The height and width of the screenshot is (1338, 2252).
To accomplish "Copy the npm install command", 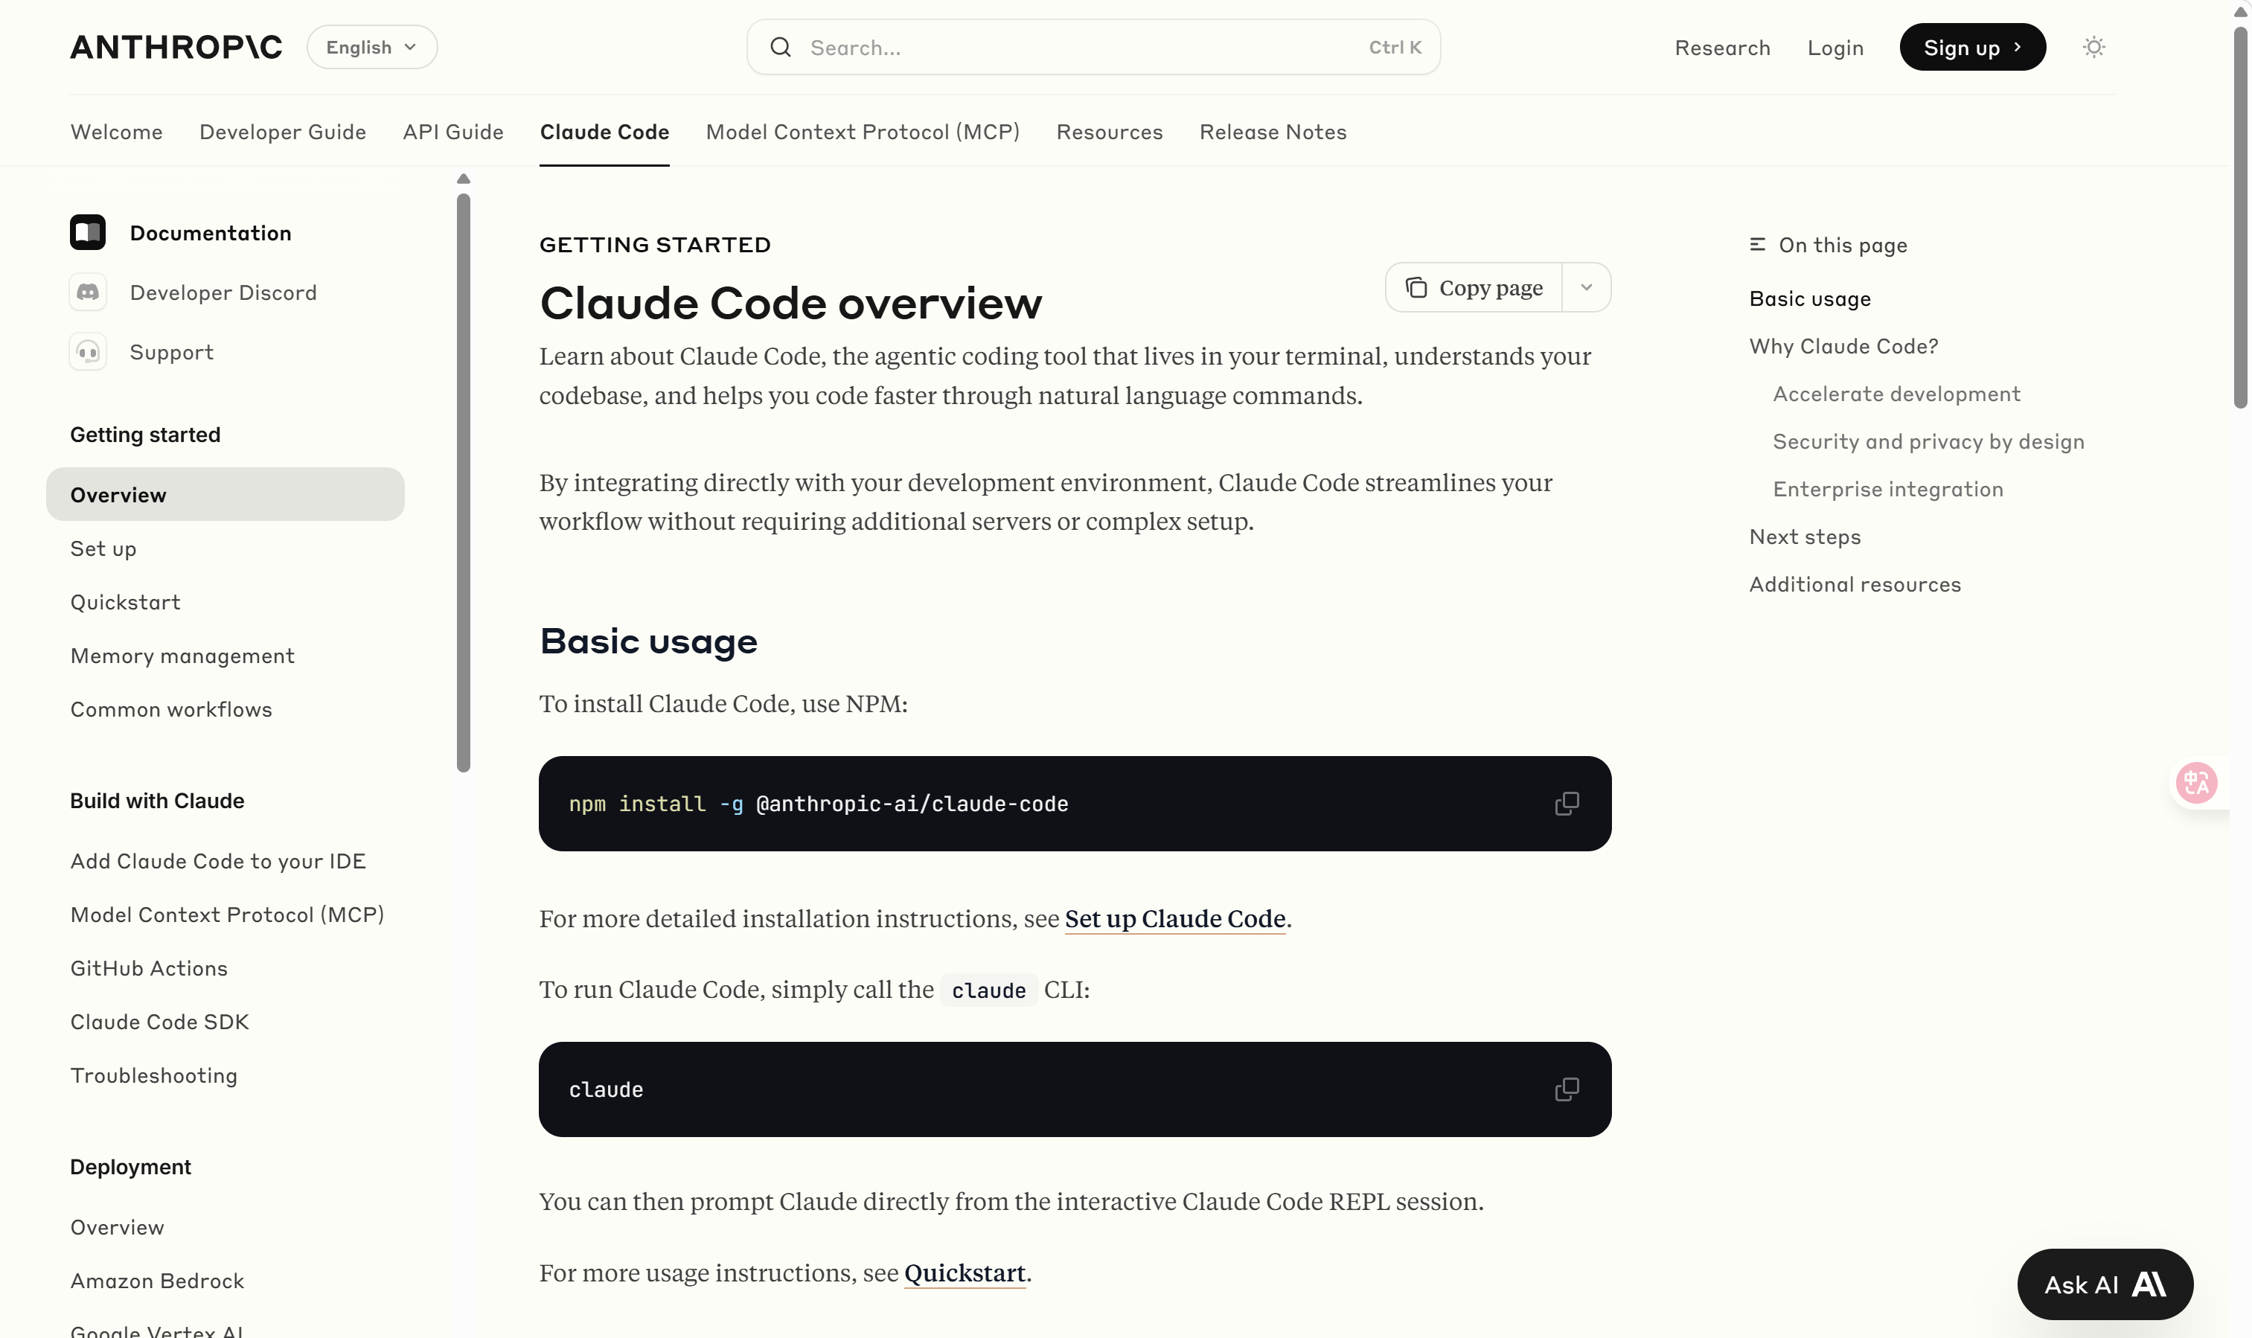I will click(1567, 804).
